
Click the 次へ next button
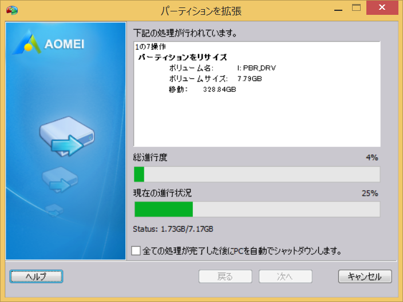[285, 276]
